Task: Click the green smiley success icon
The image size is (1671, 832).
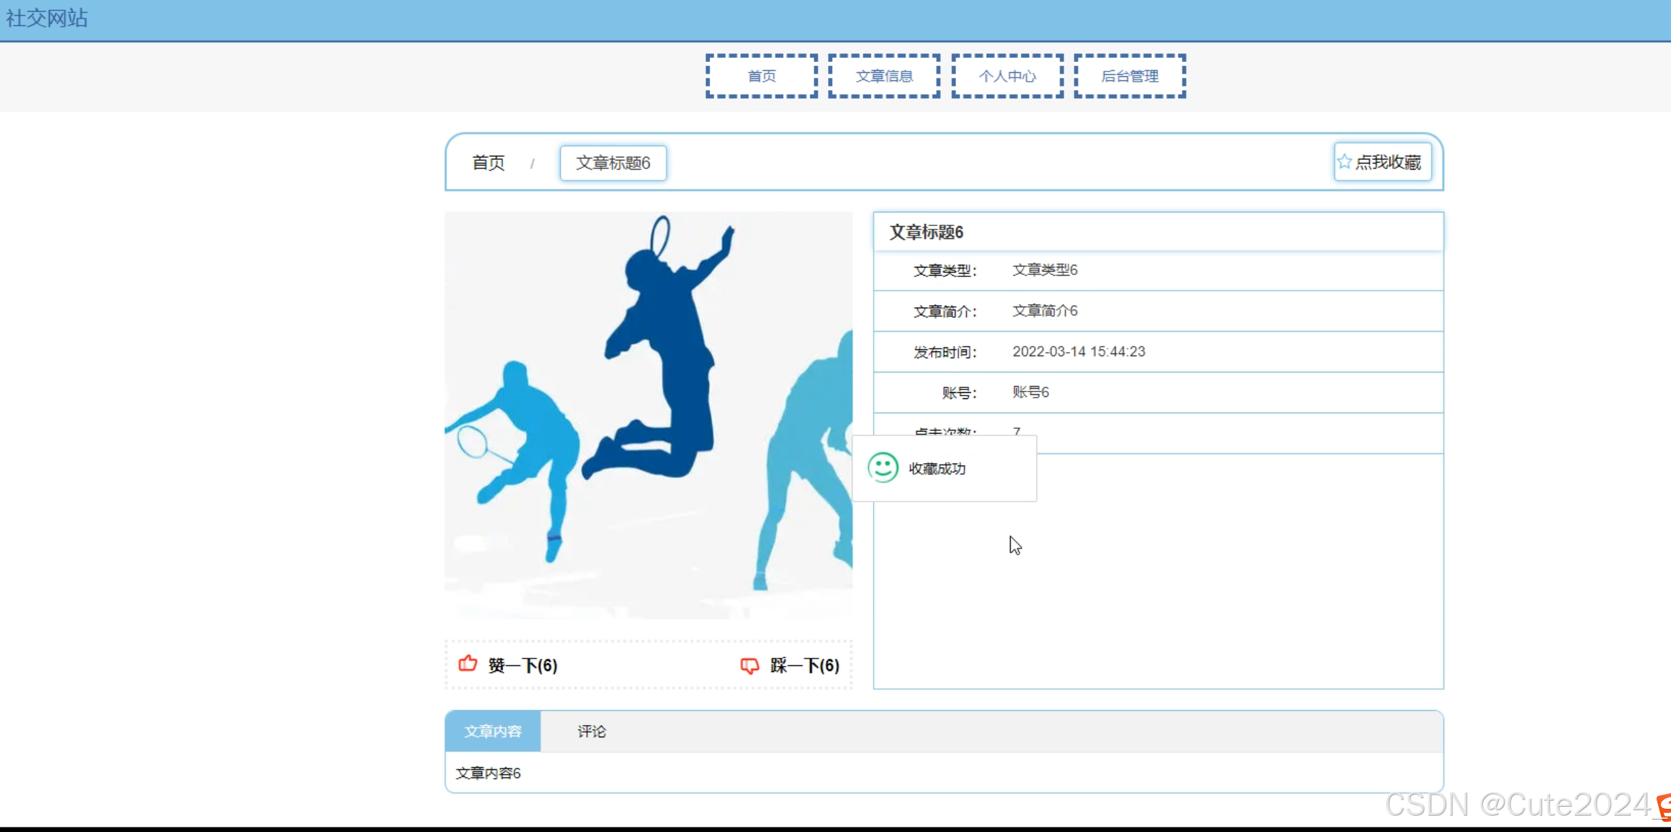Action: (x=883, y=468)
